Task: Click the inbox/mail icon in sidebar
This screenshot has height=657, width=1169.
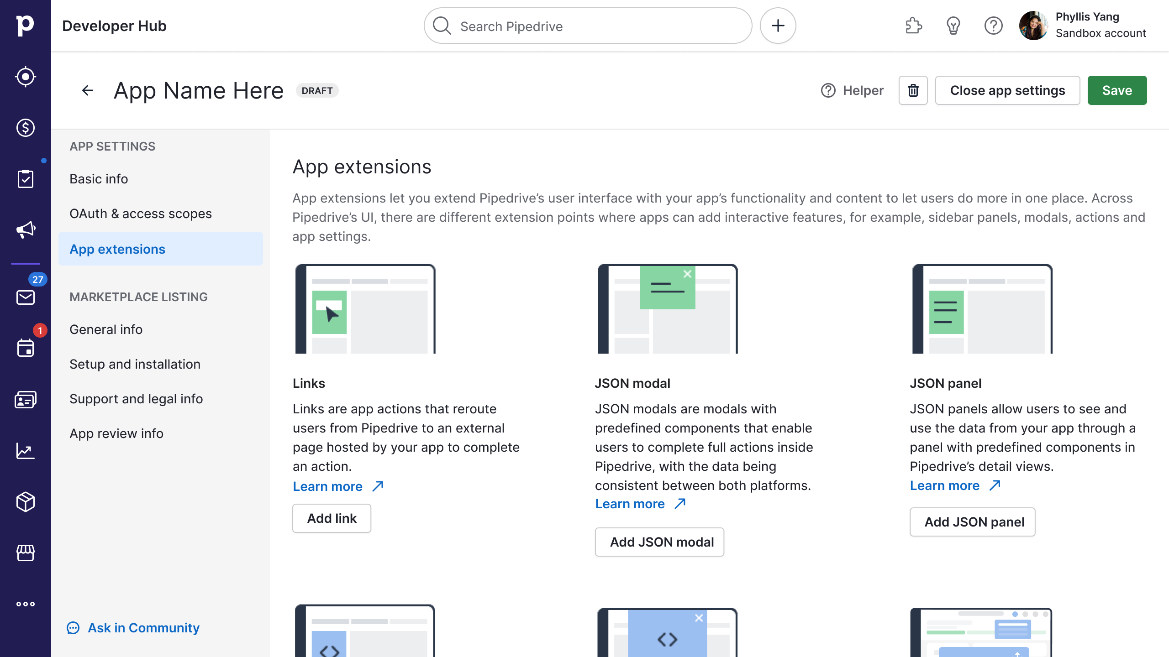Action: [25, 297]
